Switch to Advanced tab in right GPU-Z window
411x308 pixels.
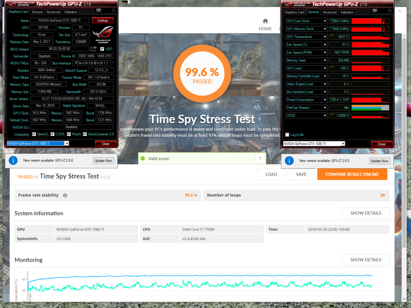pyautogui.click(x=330, y=12)
